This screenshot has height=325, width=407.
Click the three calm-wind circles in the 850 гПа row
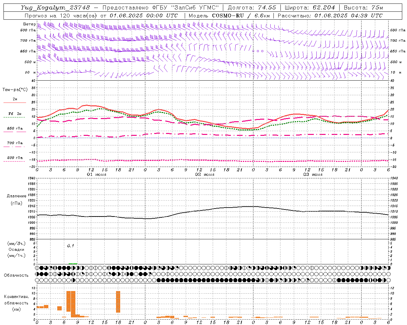(x=258, y=51)
